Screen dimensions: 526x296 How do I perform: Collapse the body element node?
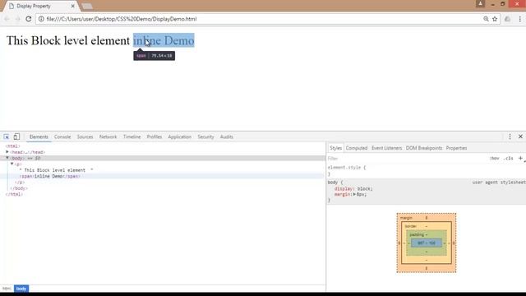[7, 158]
